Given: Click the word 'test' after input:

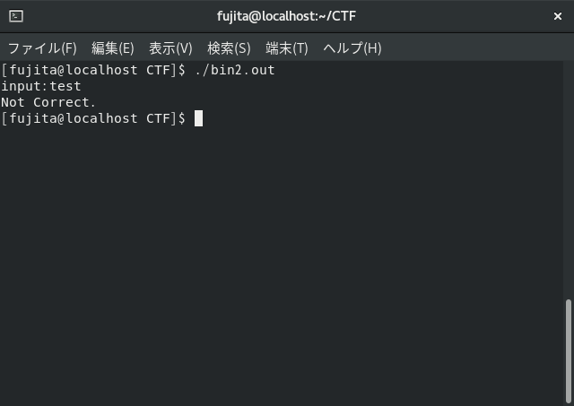Looking at the screenshot, I should click(x=65, y=86).
